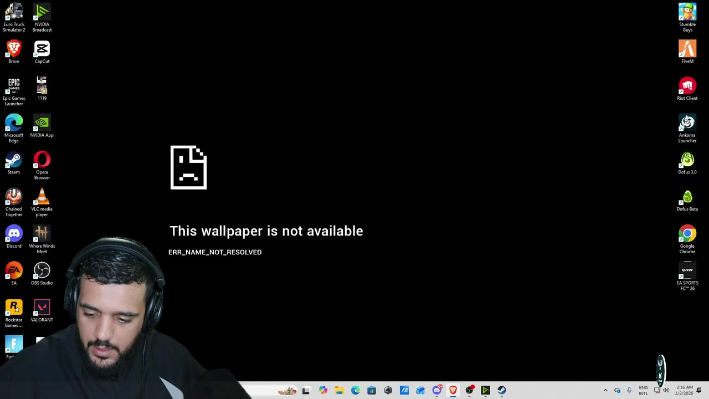Select the FiveM desktop icon
709x399 pixels.
(687, 52)
